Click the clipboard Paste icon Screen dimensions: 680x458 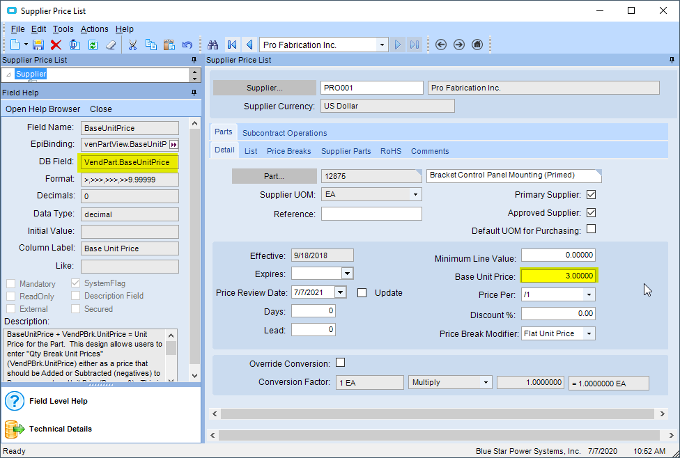point(169,45)
